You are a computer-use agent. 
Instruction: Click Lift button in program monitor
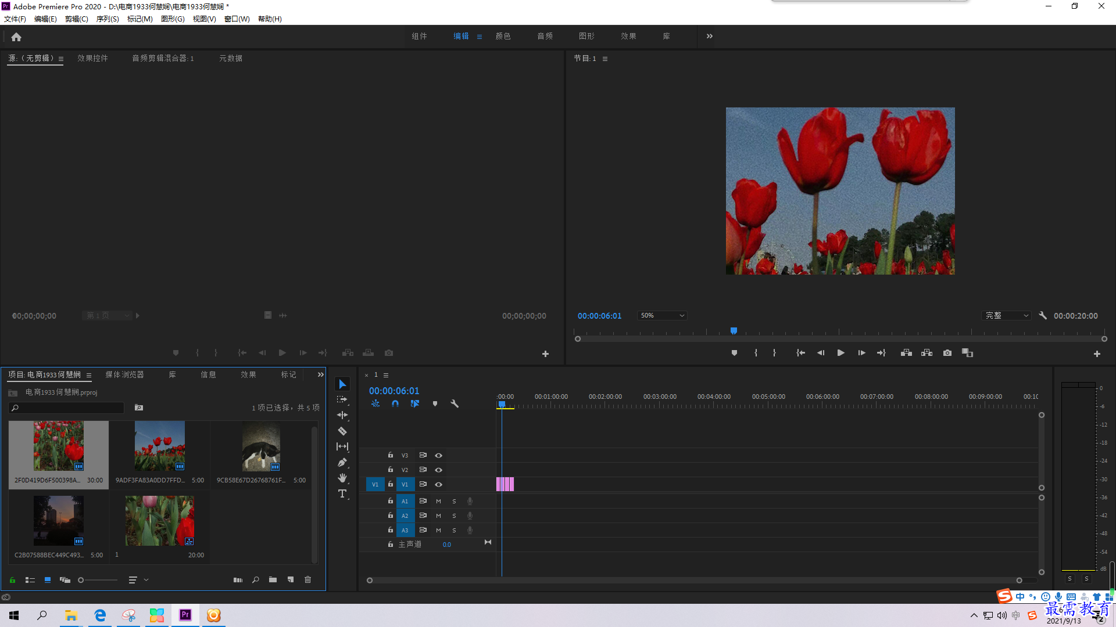[906, 353]
